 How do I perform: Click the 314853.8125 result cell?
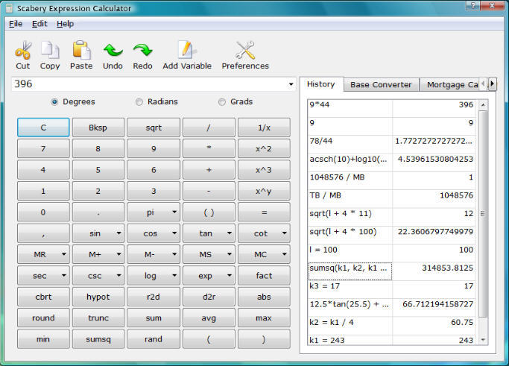click(x=434, y=271)
